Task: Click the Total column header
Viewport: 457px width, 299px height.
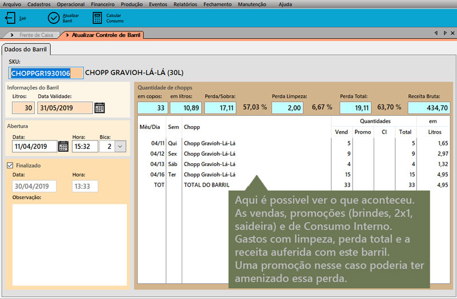Action: click(x=405, y=132)
